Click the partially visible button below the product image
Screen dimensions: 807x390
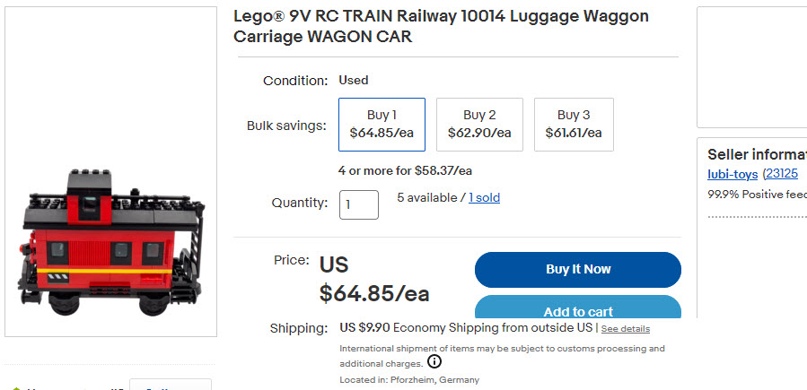pyautogui.click(x=171, y=385)
